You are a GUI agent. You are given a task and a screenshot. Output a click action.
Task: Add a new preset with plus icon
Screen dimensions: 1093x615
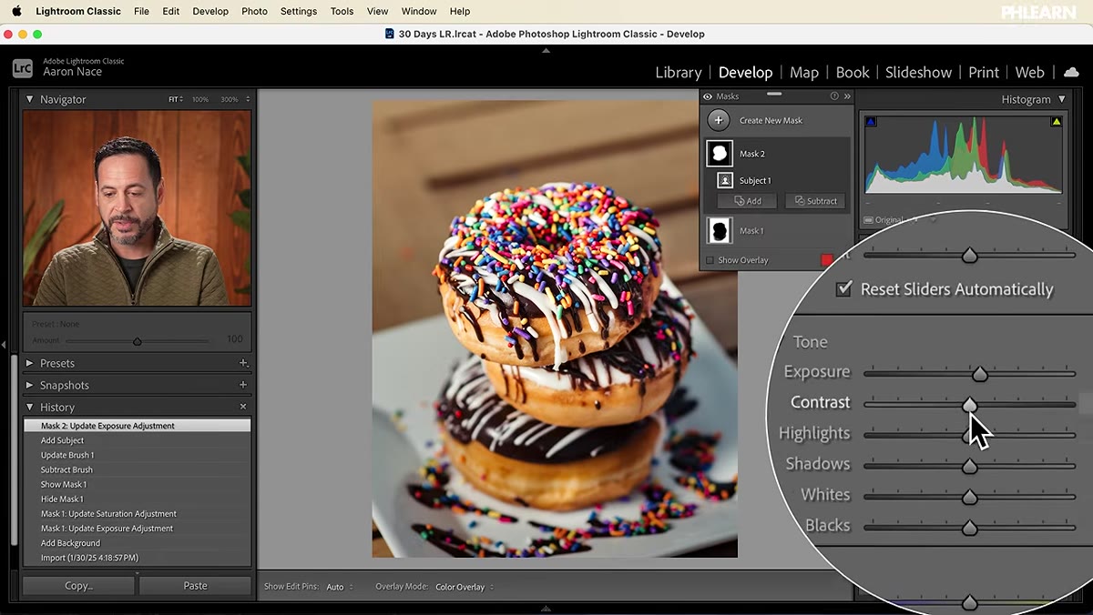pyautogui.click(x=243, y=363)
